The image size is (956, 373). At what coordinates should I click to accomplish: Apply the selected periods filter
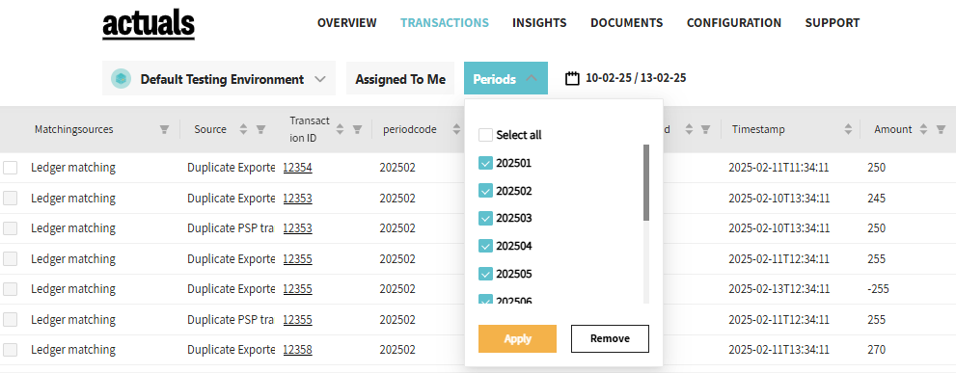point(518,339)
